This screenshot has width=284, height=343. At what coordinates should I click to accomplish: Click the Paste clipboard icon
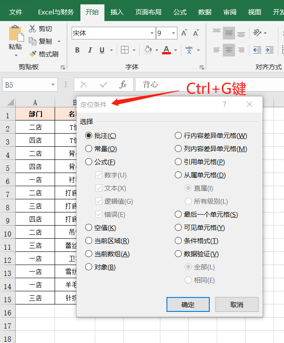point(16,33)
